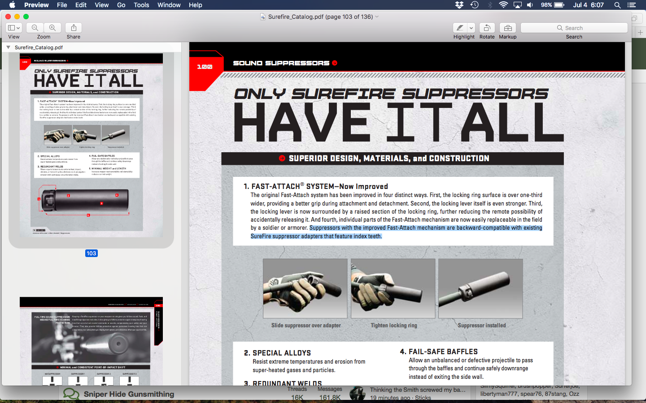The width and height of the screenshot is (646, 403).
Task: Open the volume control in menu bar
Action: 530,5
